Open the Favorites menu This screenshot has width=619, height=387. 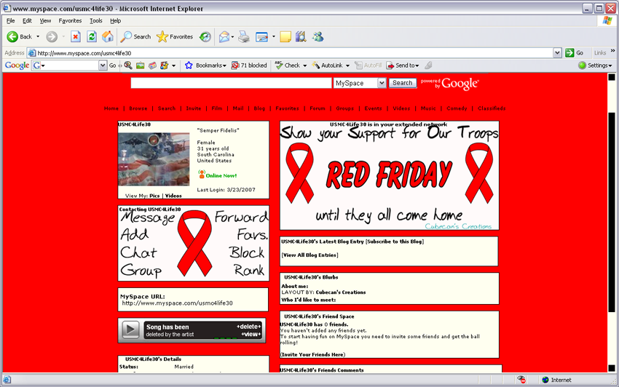[x=70, y=20]
